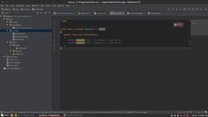Click app in the navigation breadcrumb
The image size is (208, 117).
pyautogui.click(x=16, y=9)
